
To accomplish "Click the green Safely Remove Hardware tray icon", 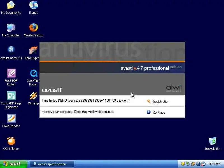I will 188,164.
